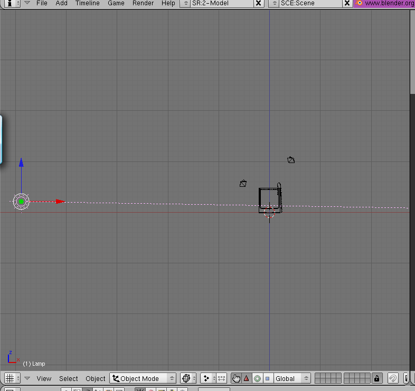Toggle the 3D transform manipulator hand icon

pyautogui.click(x=236, y=378)
